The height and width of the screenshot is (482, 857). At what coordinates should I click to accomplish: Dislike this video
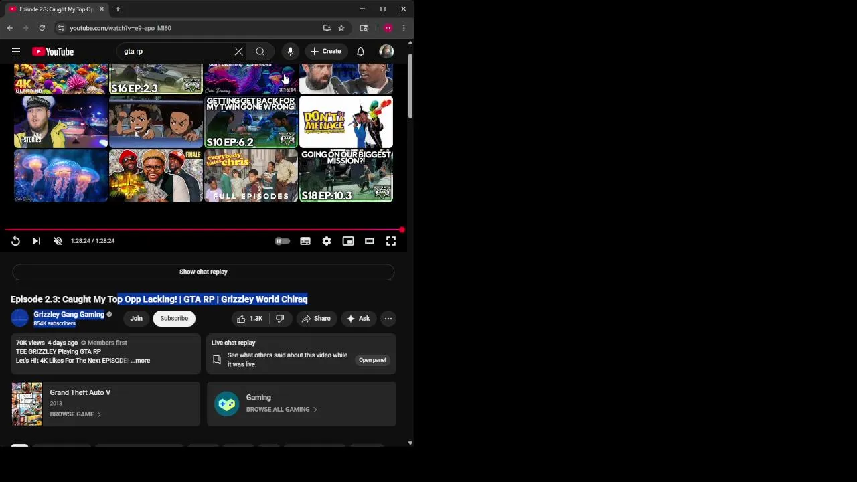click(281, 319)
